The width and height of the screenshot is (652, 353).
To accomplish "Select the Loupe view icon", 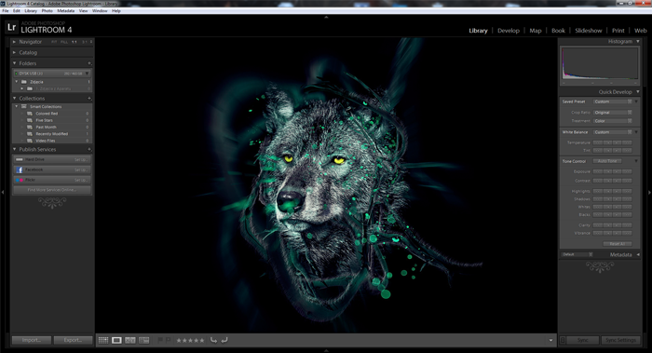I will click(x=116, y=340).
